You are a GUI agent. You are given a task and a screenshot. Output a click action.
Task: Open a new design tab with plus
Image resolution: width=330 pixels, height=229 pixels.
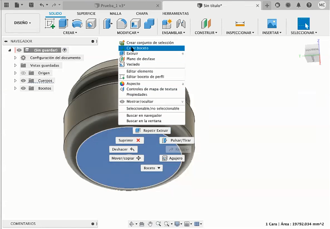267,6
